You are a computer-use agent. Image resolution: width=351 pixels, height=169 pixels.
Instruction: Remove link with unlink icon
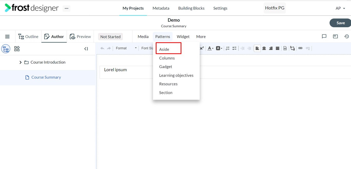(308, 48)
